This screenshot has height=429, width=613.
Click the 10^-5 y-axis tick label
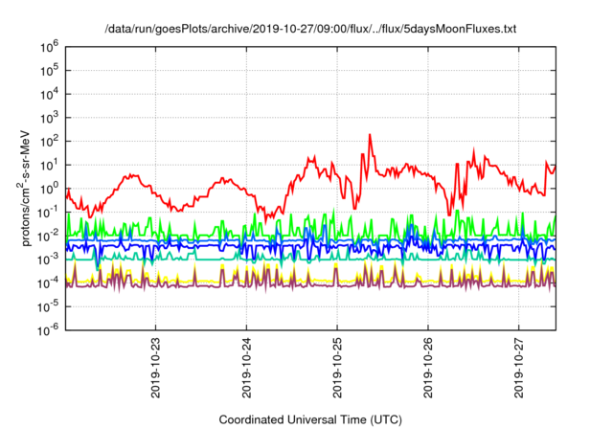[x=48, y=306]
